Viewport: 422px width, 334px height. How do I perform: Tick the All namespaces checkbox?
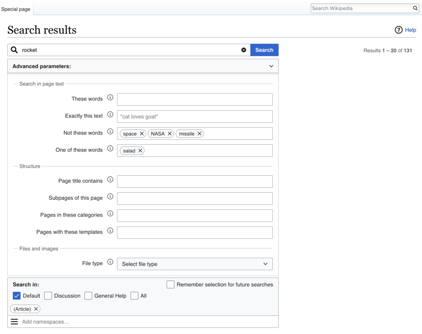click(134, 296)
